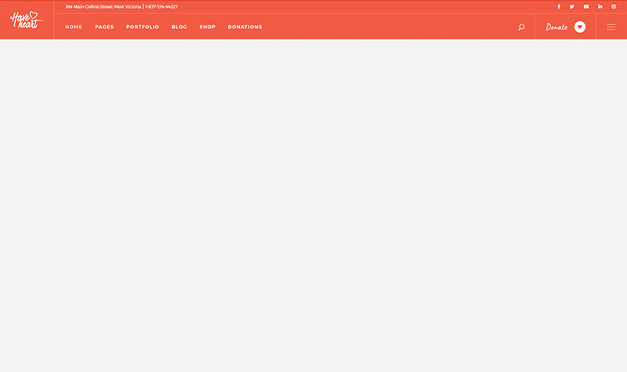Click the white heart circle icon

[x=580, y=27]
